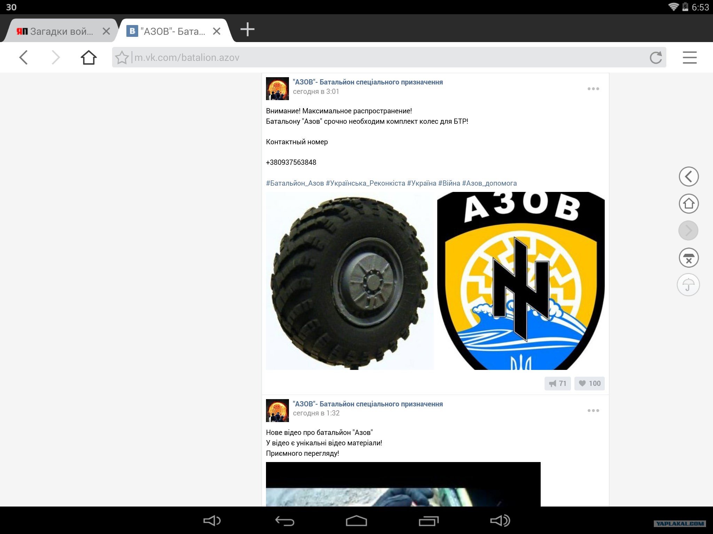Open the "сегодня в 3:01" timestamp
Screen dimensions: 713x534
click(x=316, y=91)
